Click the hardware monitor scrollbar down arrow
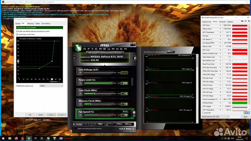Viewport: 251px width, 141px height. tap(197, 122)
